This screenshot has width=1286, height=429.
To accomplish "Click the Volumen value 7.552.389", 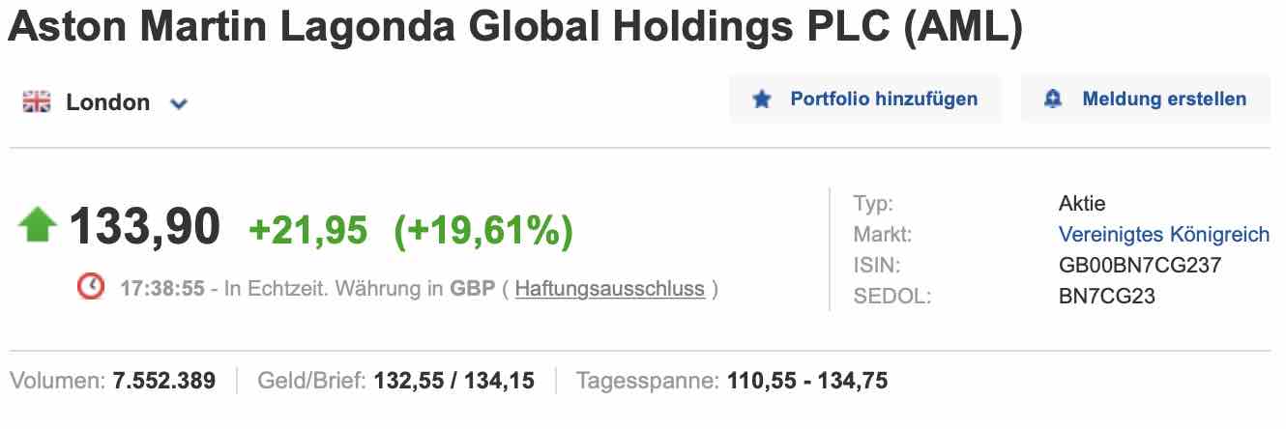I will (164, 381).
